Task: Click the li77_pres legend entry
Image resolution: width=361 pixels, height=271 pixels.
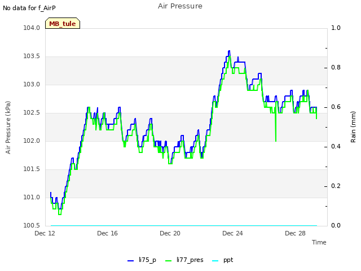Action: pos(184,260)
